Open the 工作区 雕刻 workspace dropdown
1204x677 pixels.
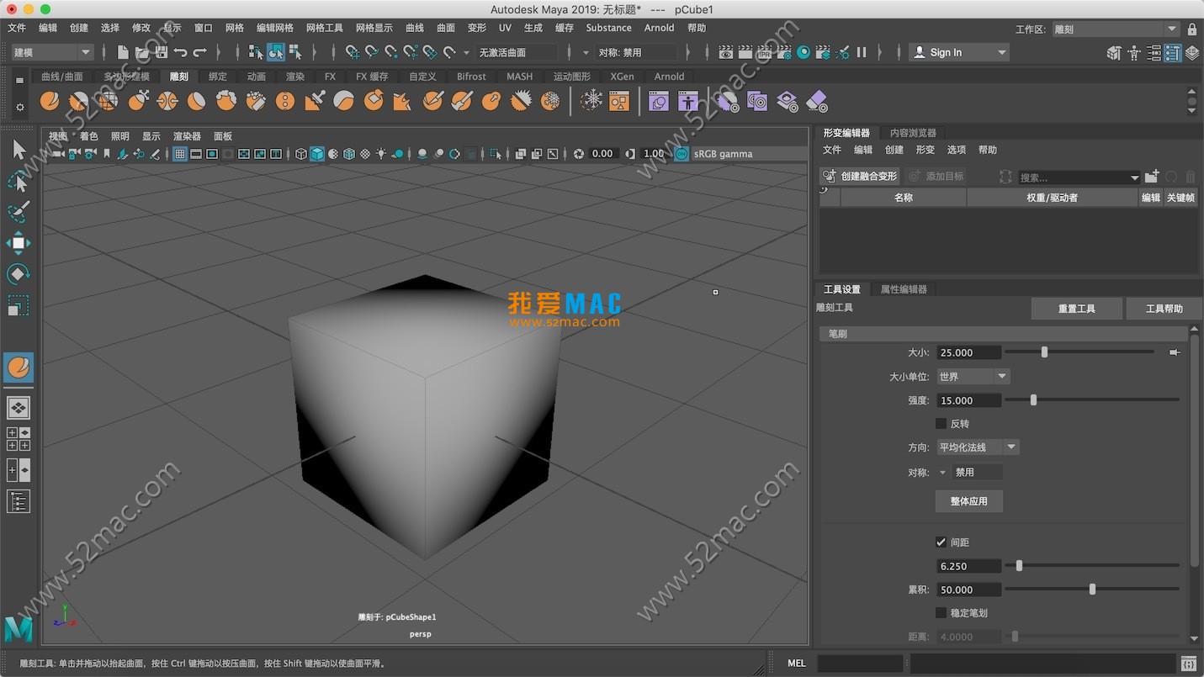click(1115, 29)
